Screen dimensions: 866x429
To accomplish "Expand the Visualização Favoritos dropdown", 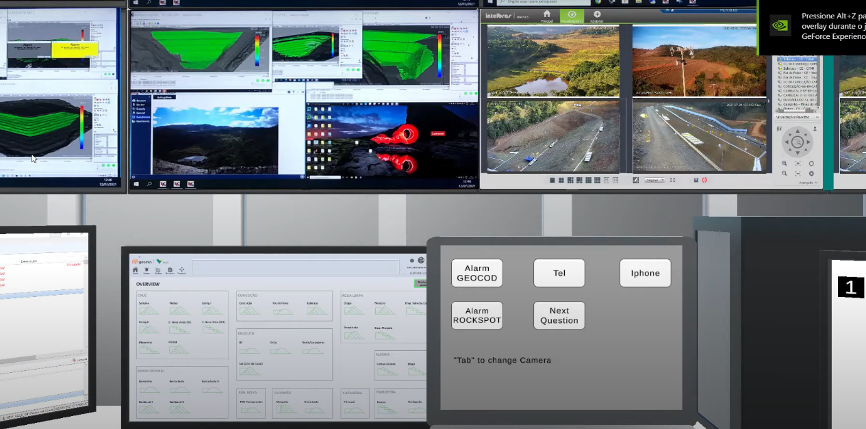I will click(798, 117).
